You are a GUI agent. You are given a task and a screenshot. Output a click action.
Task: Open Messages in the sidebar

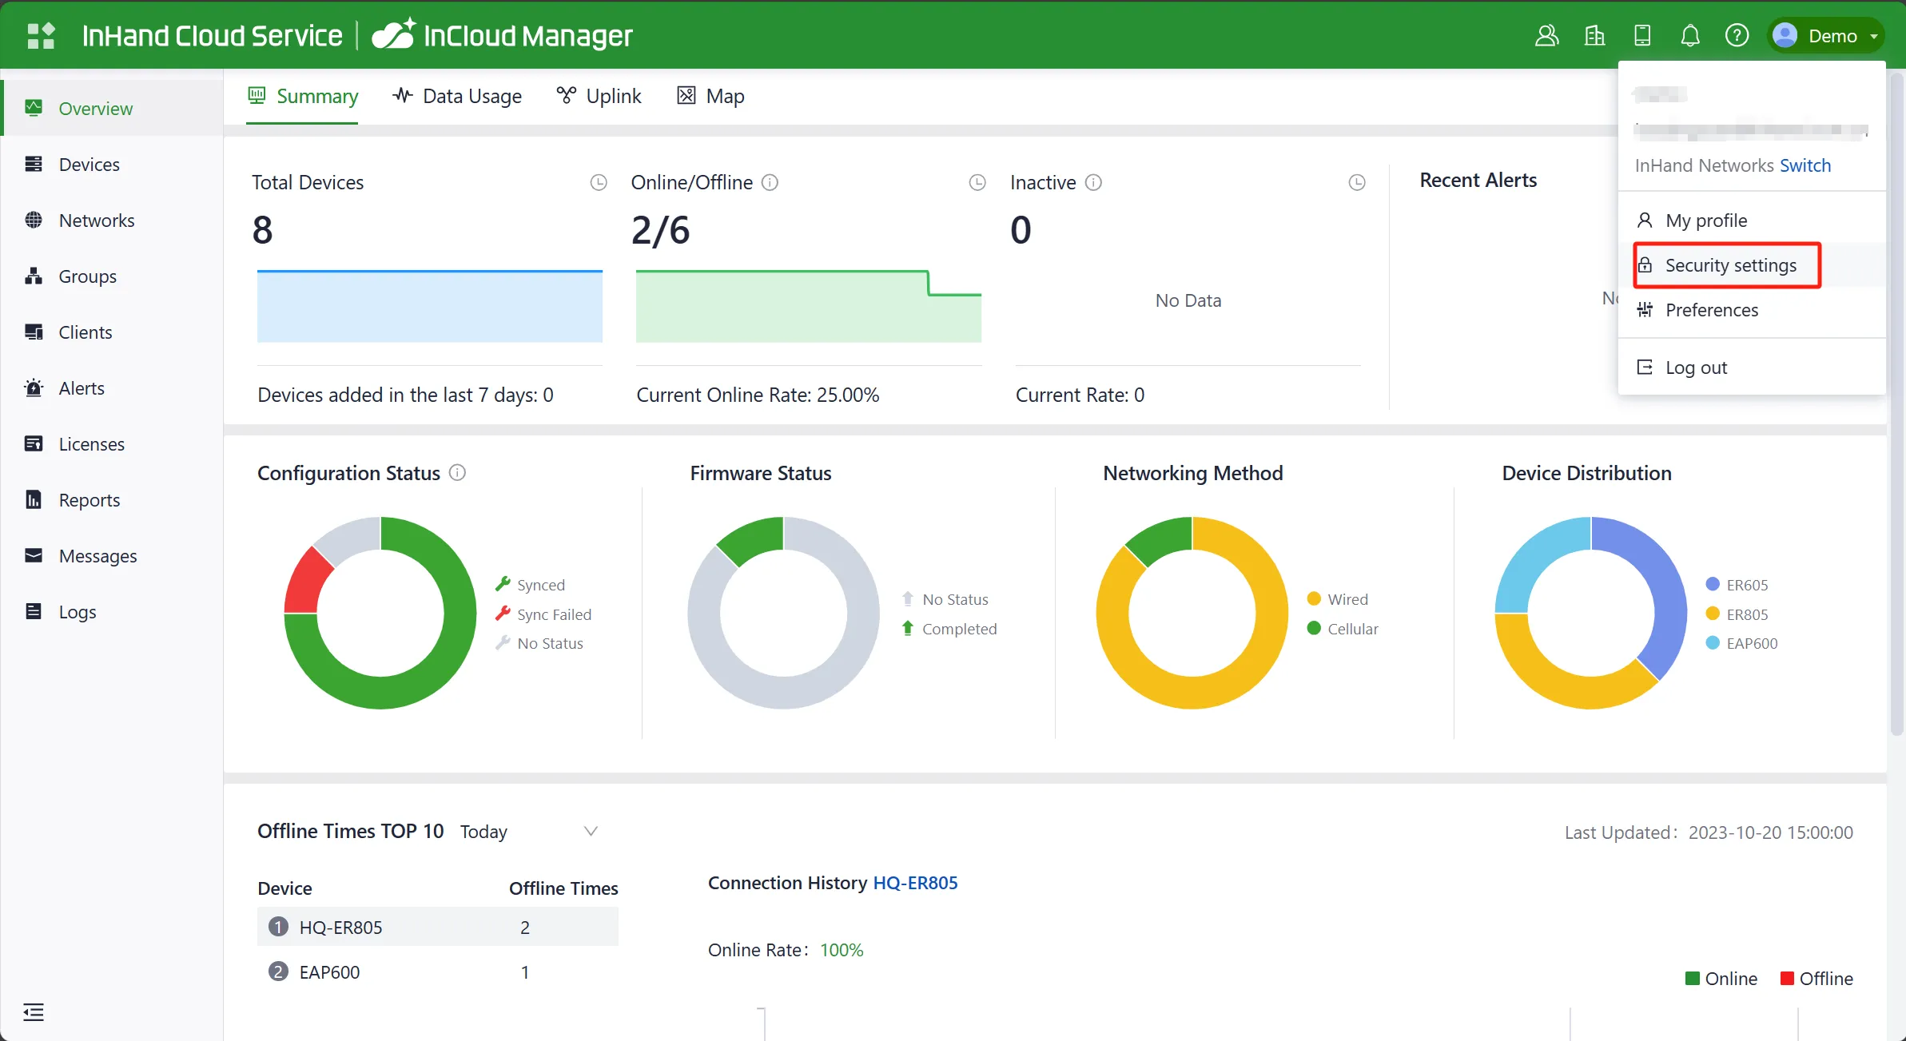coord(112,555)
